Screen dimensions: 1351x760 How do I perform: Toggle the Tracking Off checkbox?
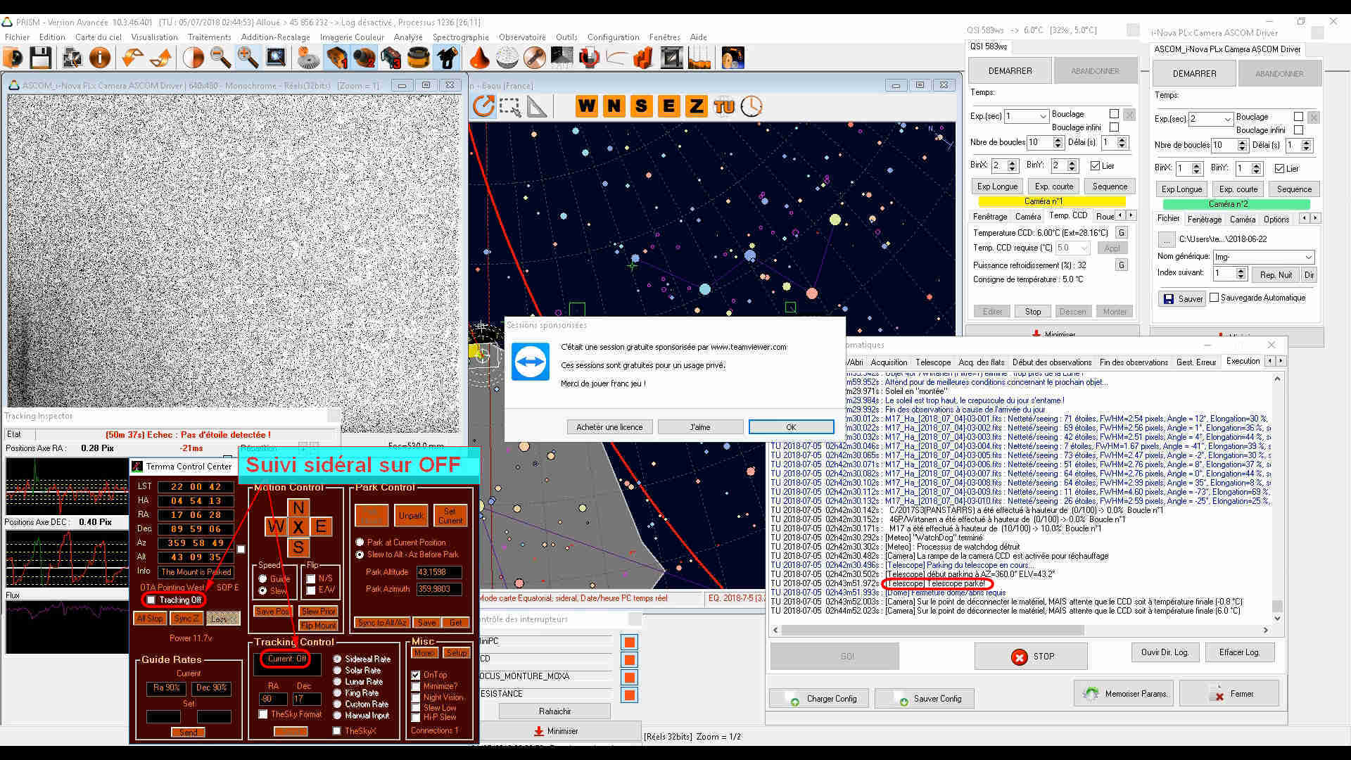(x=151, y=600)
